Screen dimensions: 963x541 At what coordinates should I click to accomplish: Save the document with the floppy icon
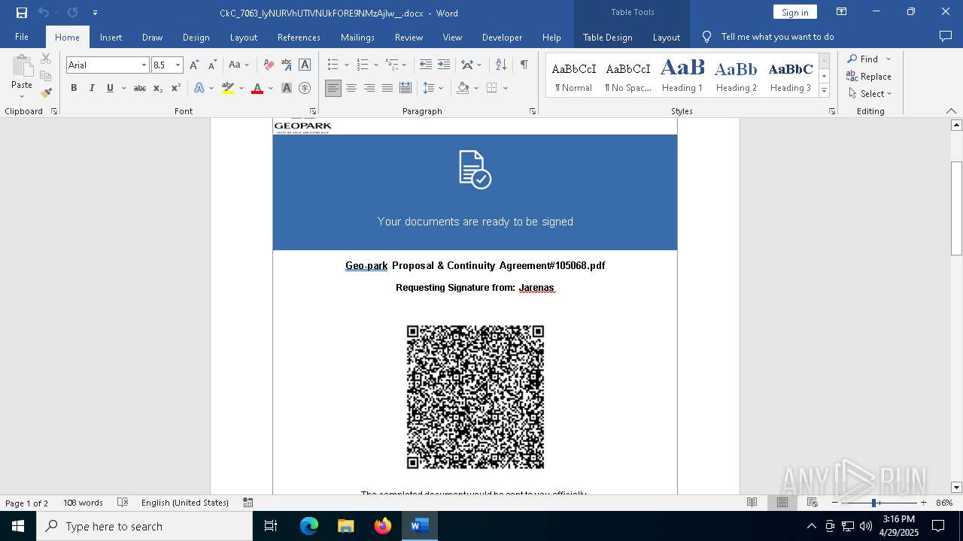click(x=21, y=13)
